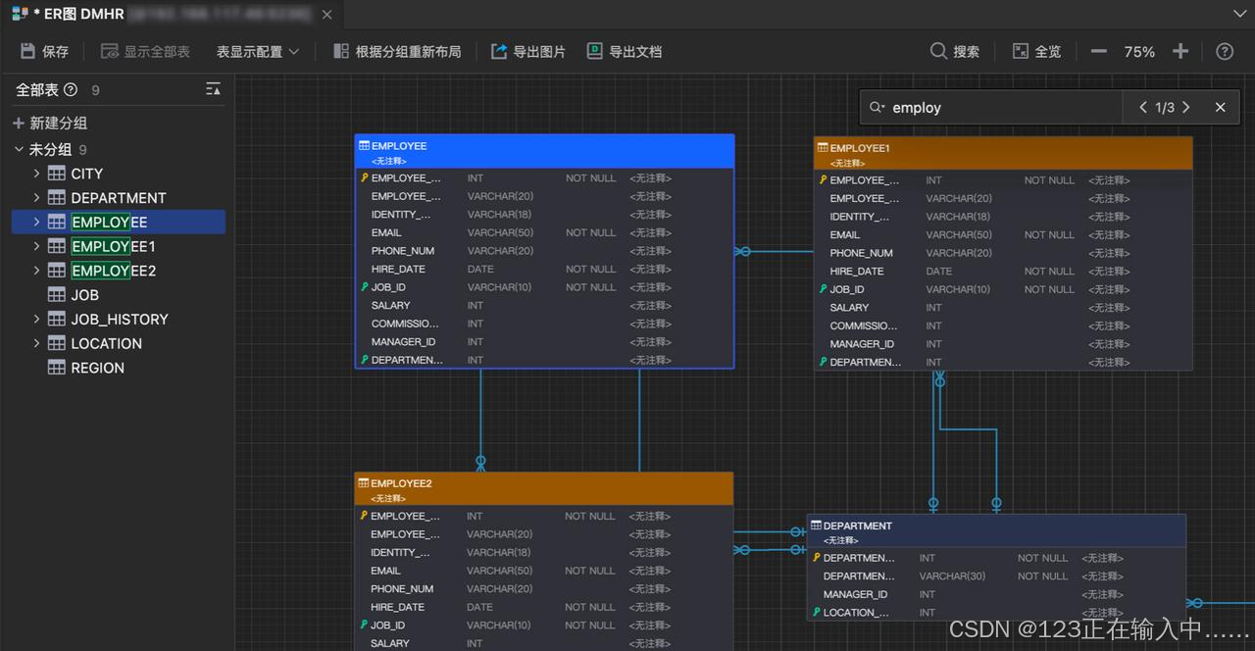Close the employ search bar
Screen dimensions: 1255x651
tap(1219, 108)
